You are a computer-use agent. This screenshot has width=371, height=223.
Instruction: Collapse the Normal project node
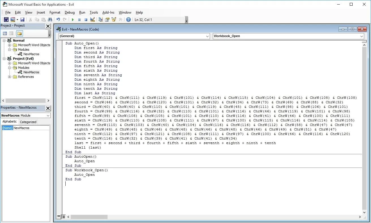pyautogui.click(x=5, y=40)
